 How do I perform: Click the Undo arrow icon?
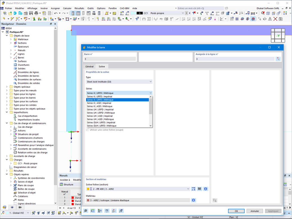click(x=56, y=13)
